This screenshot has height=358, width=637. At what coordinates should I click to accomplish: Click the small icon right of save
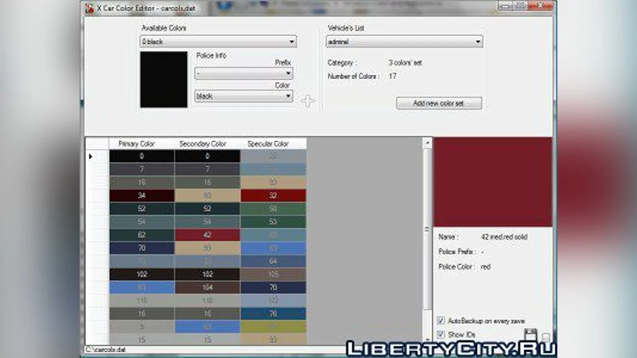(x=546, y=337)
